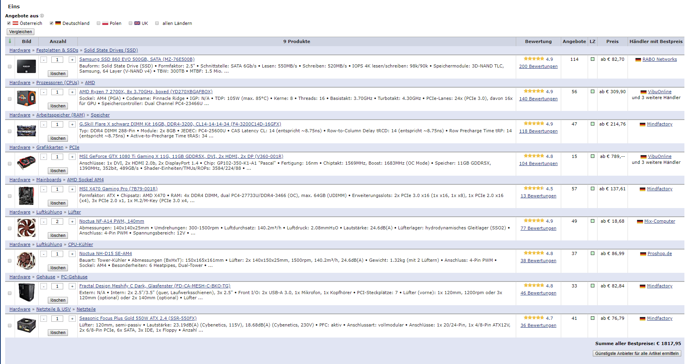Toggle the Österreich country checkbox
Image resolution: width=686 pixels, height=364 pixels.
[x=9, y=23]
